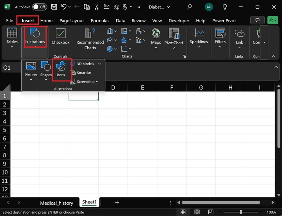
Task: Adjust the zoom level slider
Action: [x=241, y=212]
